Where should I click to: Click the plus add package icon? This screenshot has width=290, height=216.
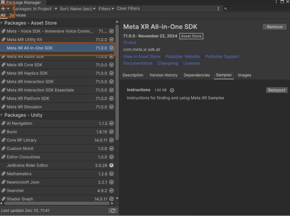tap(3, 9)
